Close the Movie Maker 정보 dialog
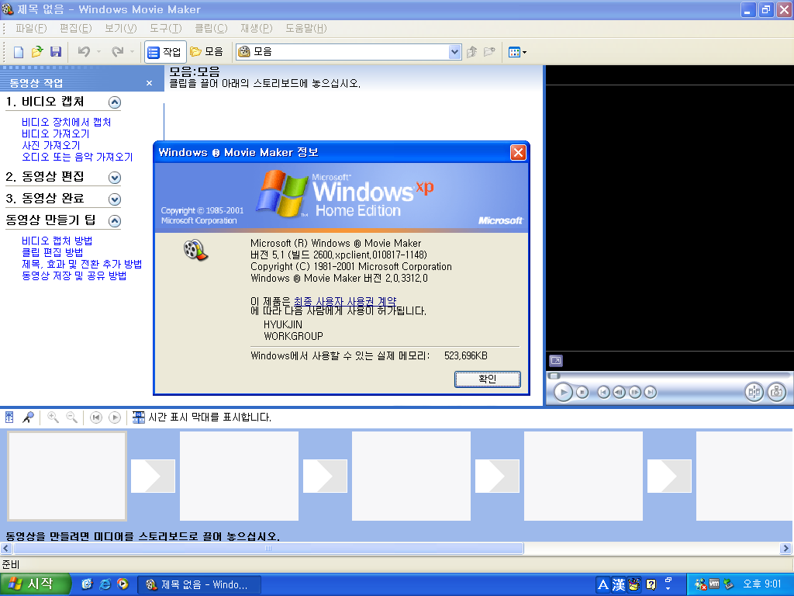The width and height of the screenshot is (794, 596). [518, 153]
